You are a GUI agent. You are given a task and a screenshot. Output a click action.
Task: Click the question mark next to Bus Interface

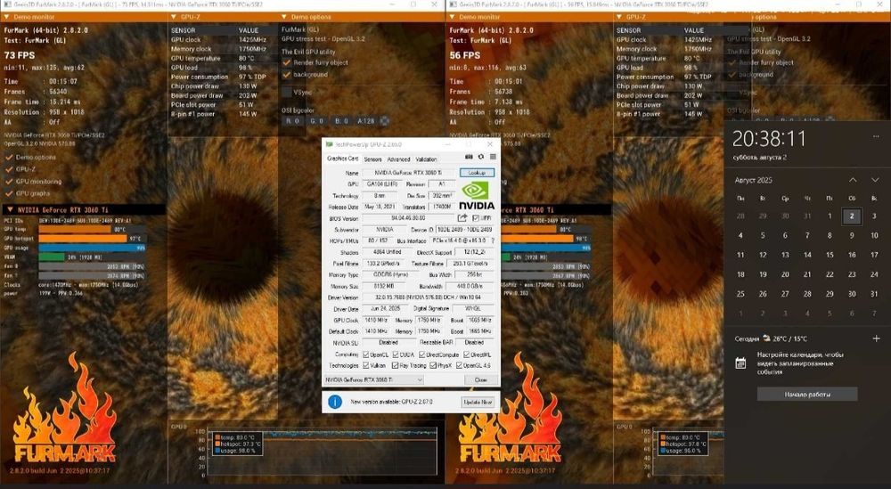point(493,240)
